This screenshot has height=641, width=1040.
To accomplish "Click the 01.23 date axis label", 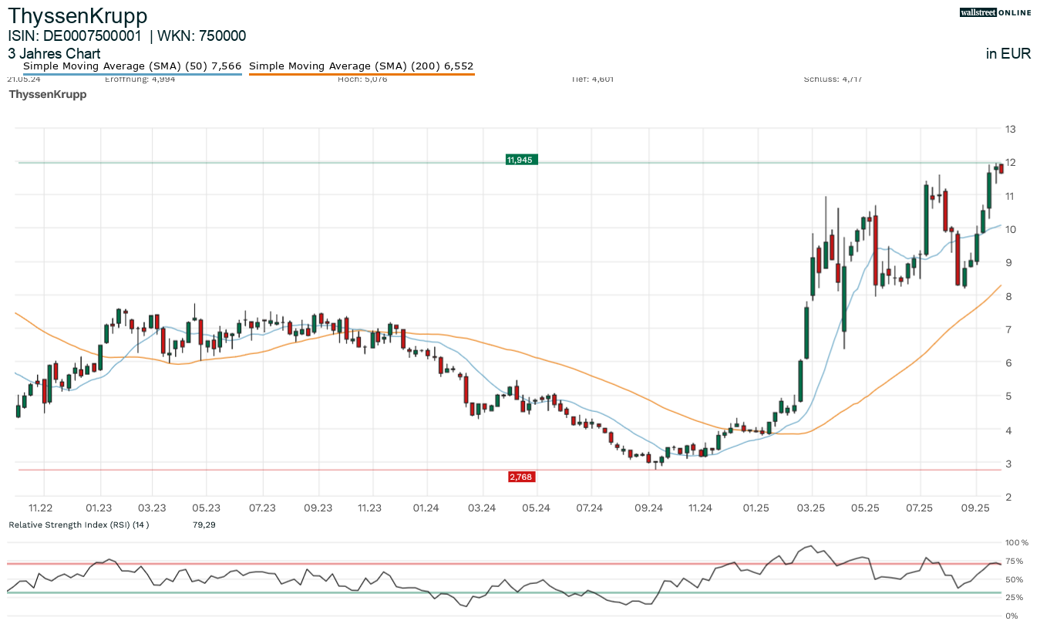I will coord(99,508).
